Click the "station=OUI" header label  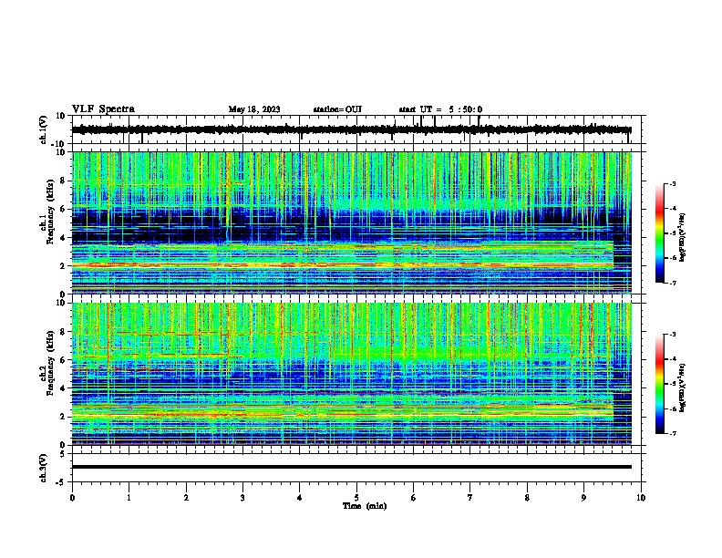pyautogui.click(x=337, y=109)
